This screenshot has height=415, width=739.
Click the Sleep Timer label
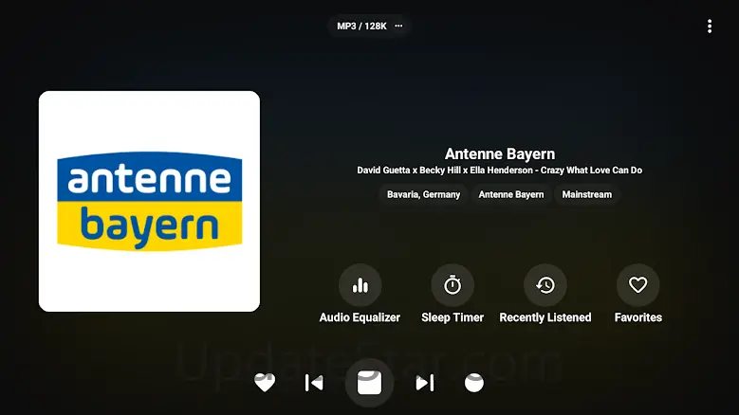pos(453,317)
